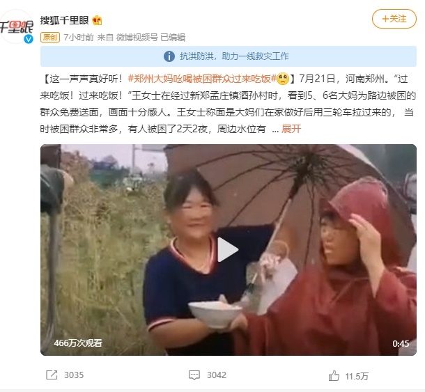
Task: Click the repost share icon
Action: [x=52, y=375]
